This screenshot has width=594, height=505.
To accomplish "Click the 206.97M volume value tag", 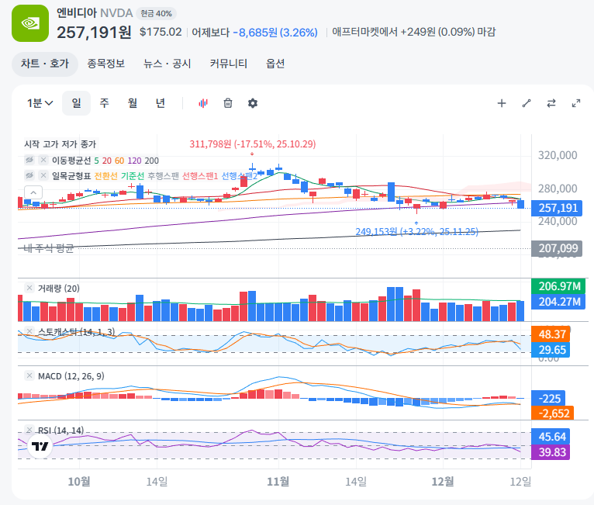I will [x=558, y=286].
